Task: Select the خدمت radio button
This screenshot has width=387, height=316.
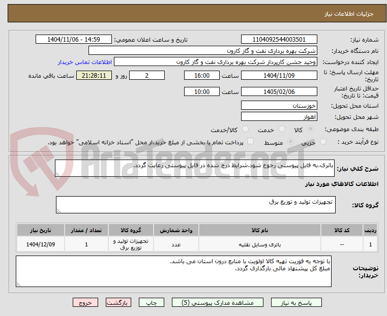Action: [282, 129]
